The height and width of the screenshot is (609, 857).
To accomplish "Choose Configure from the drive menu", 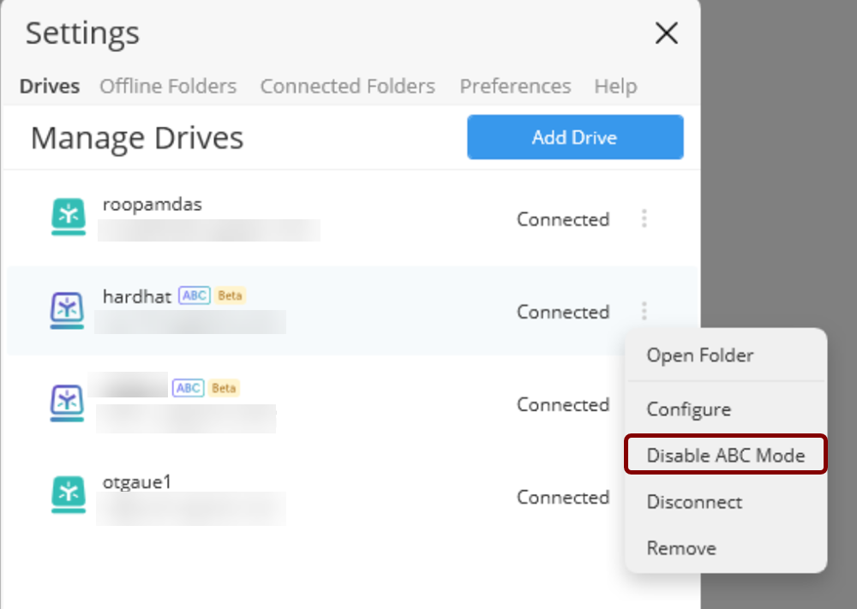I will [688, 409].
